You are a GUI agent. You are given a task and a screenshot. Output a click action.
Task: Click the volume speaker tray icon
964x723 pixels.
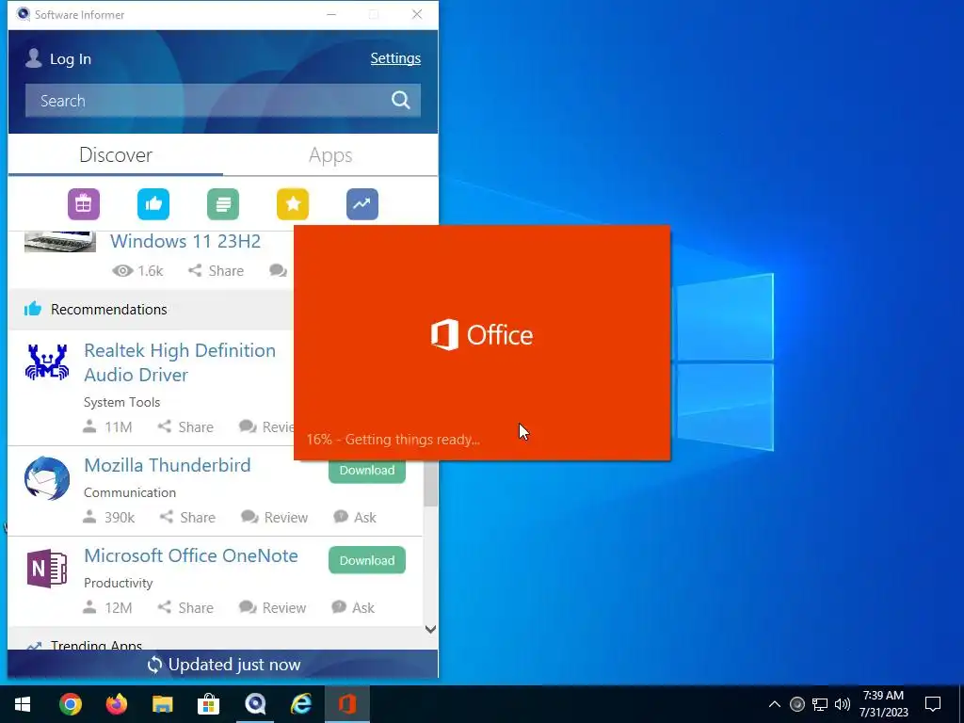click(x=843, y=704)
